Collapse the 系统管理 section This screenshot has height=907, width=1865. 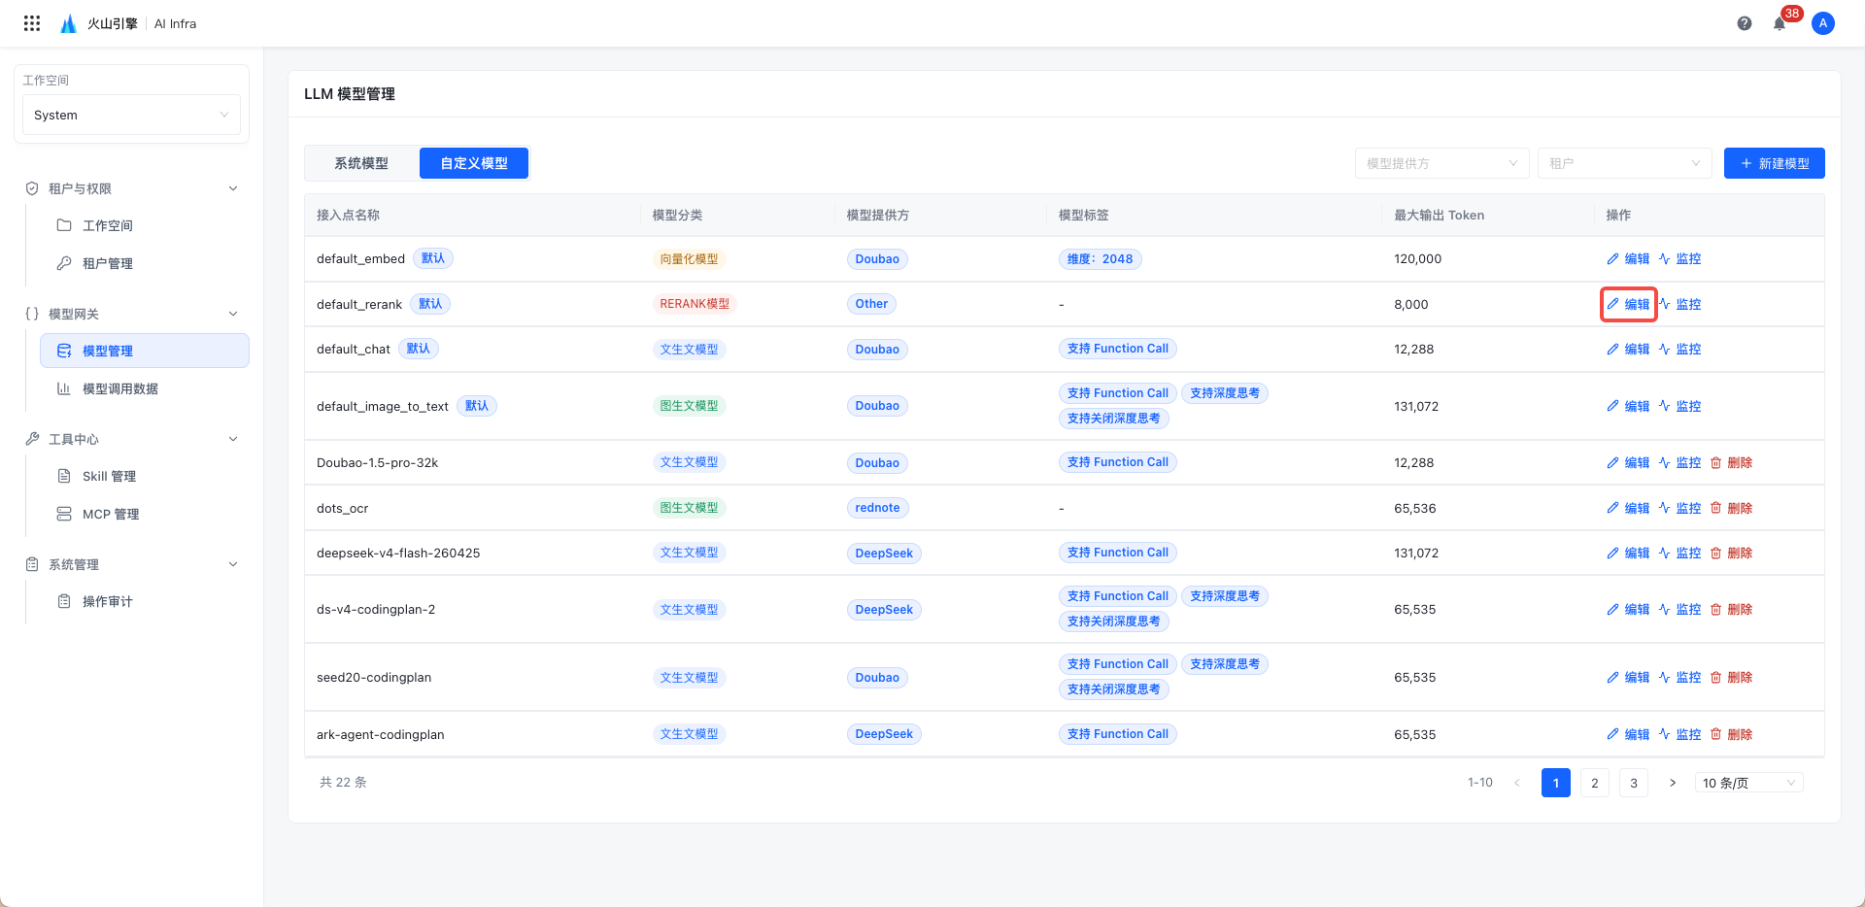point(233,564)
